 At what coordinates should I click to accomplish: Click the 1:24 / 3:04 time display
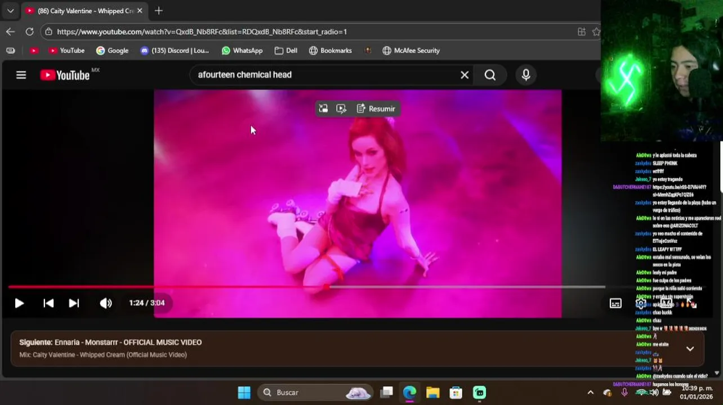147,303
